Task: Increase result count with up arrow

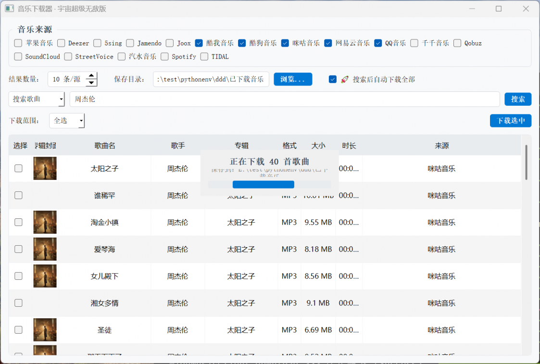Action: pyautogui.click(x=91, y=75)
